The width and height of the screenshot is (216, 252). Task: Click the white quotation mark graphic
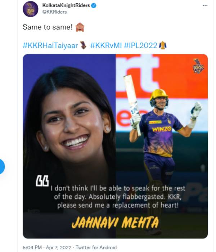(x=42, y=181)
